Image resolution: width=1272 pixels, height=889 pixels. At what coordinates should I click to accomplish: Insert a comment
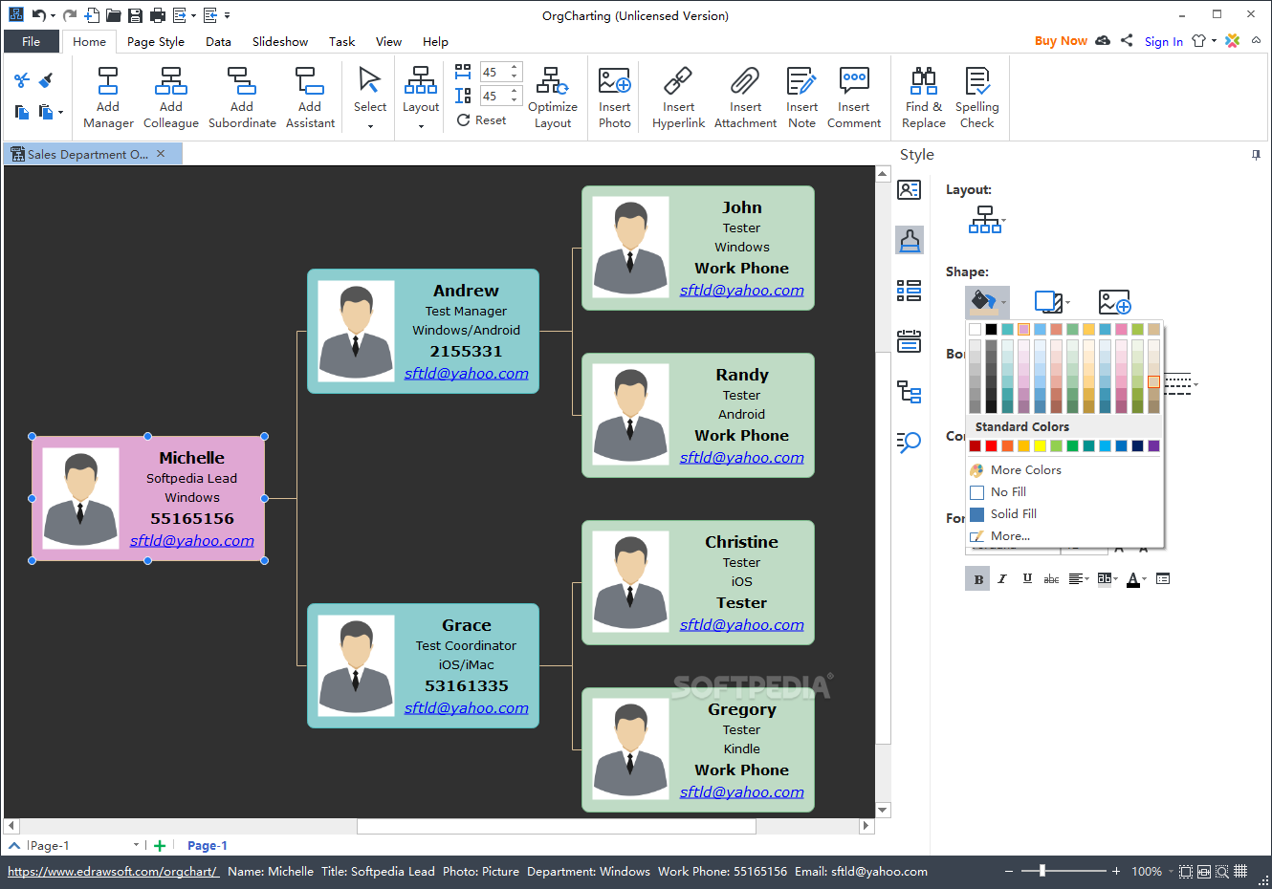click(x=854, y=98)
